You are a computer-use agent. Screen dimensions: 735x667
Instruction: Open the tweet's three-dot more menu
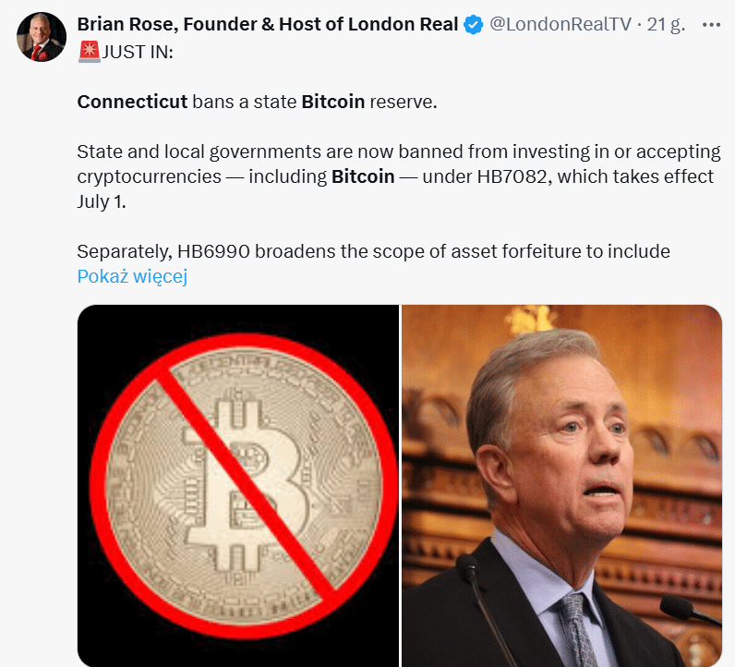point(710,25)
